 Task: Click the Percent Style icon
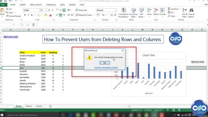point(103,15)
